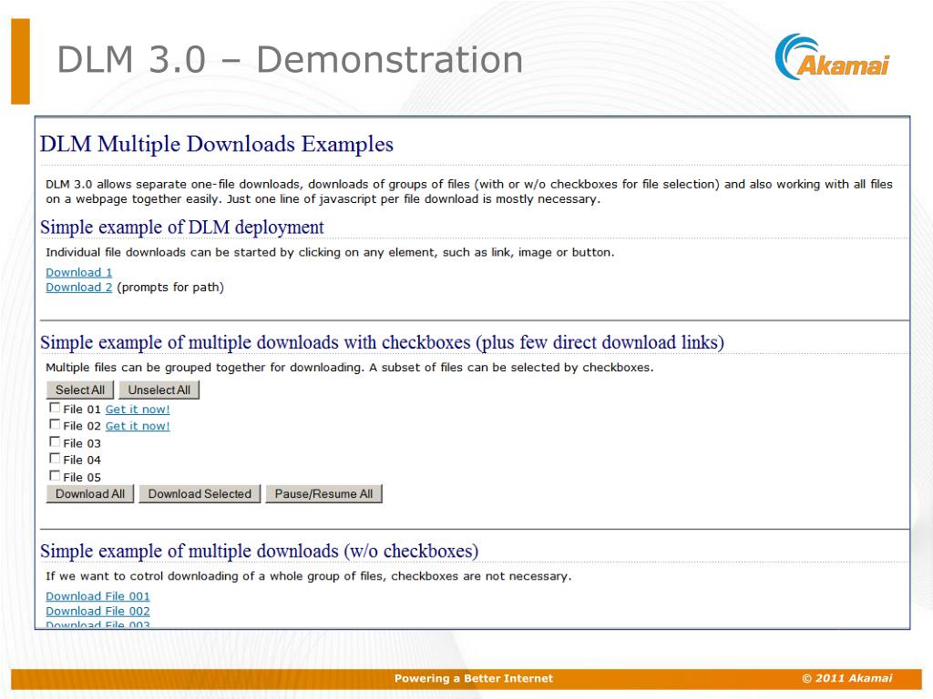Open the Download 1 link

click(78, 272)
